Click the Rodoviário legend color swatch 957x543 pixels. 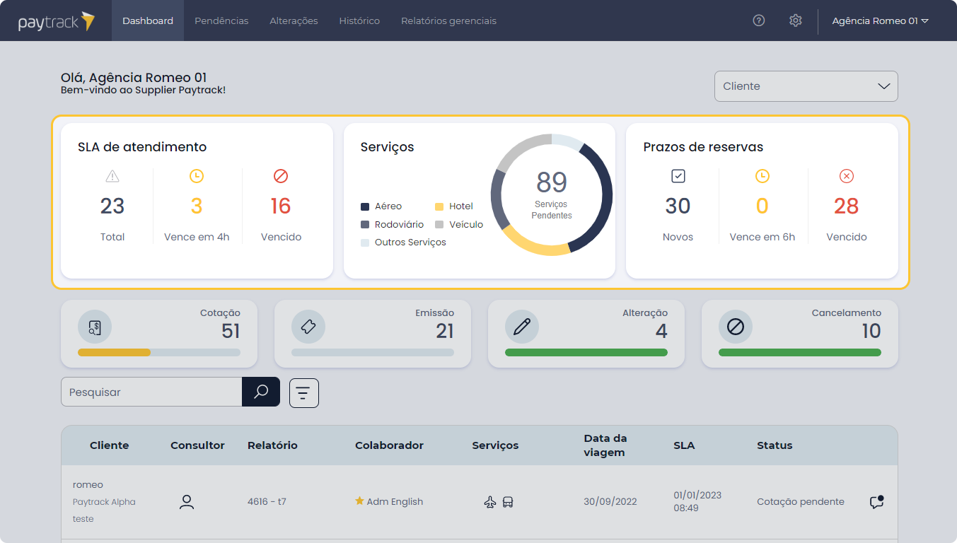[x=365, y=224]
